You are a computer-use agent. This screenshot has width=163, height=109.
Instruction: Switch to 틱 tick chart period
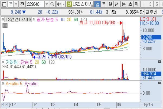tap(136, 4)
